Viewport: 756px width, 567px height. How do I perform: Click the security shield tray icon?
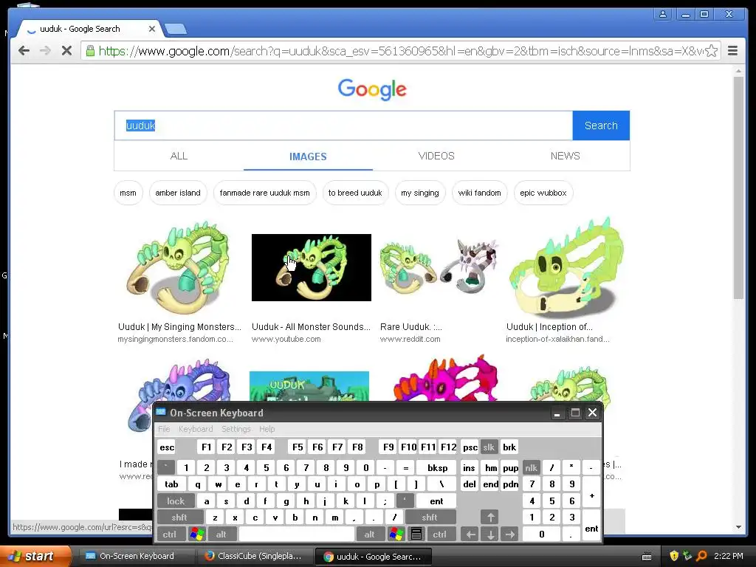pyautogui.click(x=673, y=556)
